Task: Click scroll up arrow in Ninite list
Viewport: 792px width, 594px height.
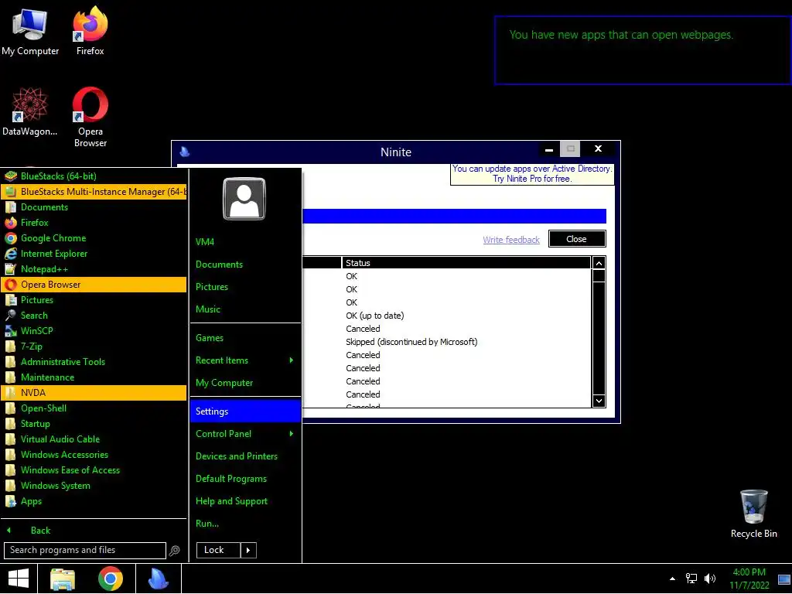Action: (x=599, y=263)
